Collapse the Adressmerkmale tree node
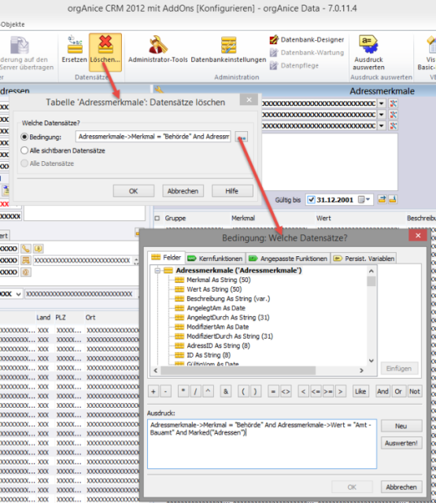The height and width of the screenshot is (503, 436). coord(157,270)
